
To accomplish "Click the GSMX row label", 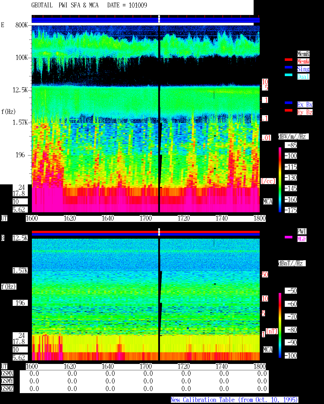I will tap(7, 374).
